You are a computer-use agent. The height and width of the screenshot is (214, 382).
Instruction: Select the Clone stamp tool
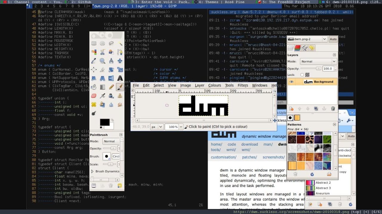pyautogui.click(x=120, y=96)
